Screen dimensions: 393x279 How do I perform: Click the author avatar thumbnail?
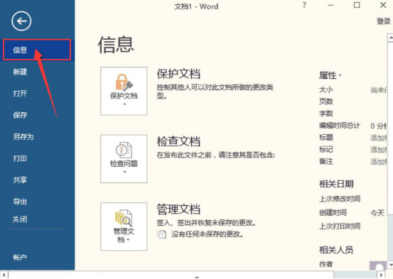tap(378, 266)
